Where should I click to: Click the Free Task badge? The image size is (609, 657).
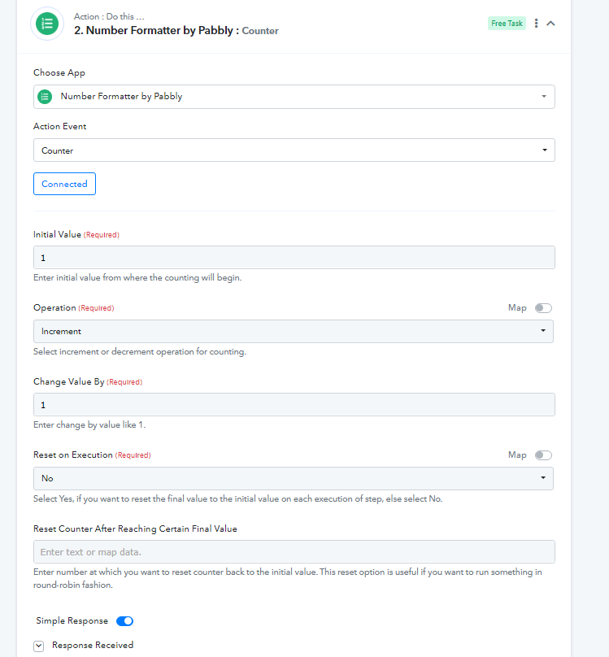pos(507,24)
